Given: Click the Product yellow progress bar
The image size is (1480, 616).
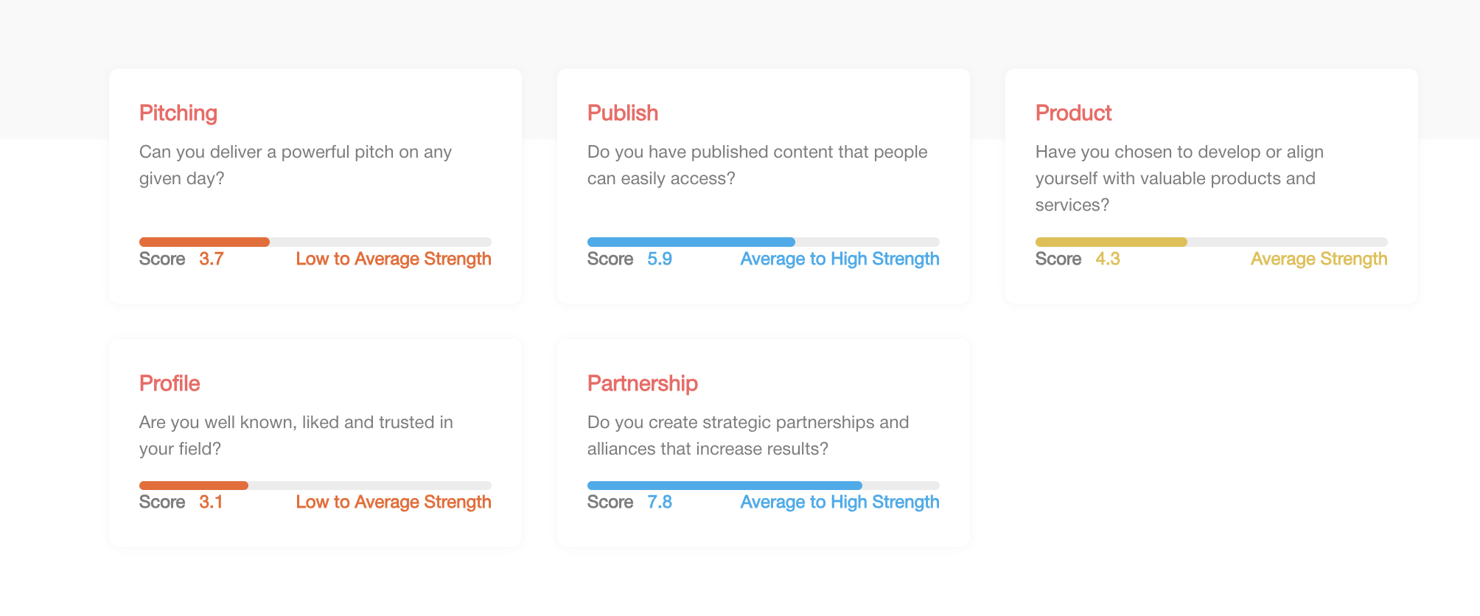Looking at the screenshot, I should pyautogui.click(x=1111, y=242).
